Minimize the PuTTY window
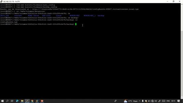 pyautogui.click(x=168, y=1)
